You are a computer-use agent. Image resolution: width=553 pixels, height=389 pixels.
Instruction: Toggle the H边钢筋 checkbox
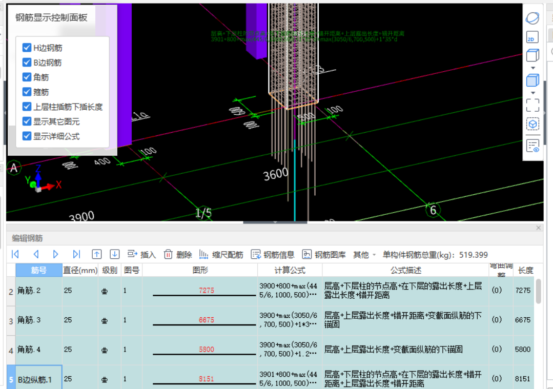tap(27, 47)
